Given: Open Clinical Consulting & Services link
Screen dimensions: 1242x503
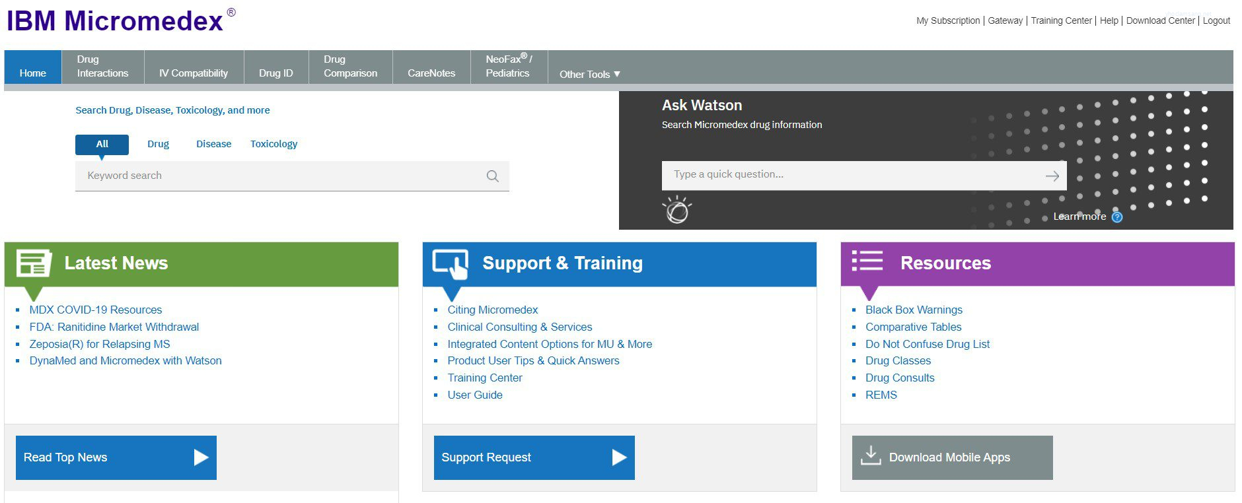Looking at the screenshot, I should (520, 327).
